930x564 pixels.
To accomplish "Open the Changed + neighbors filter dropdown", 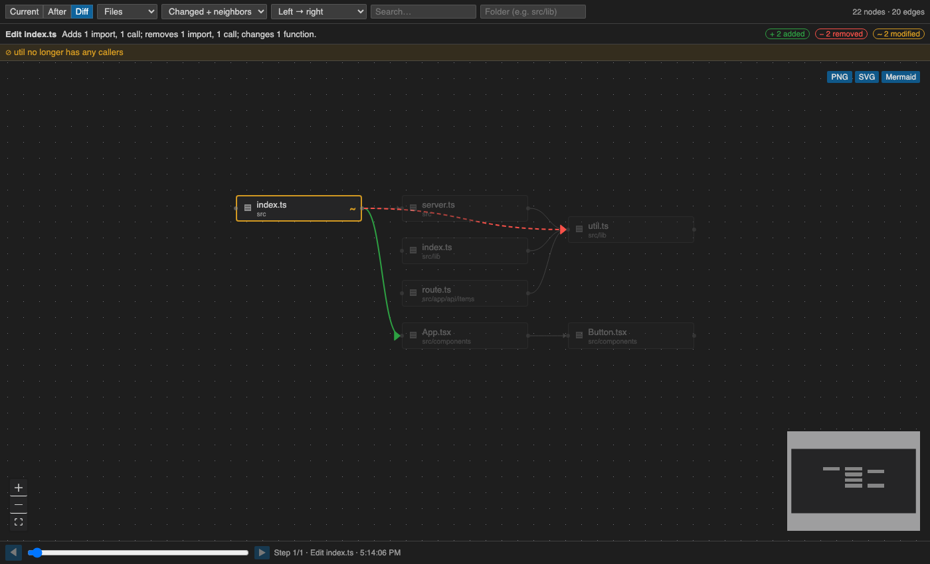I will [214, 11].
